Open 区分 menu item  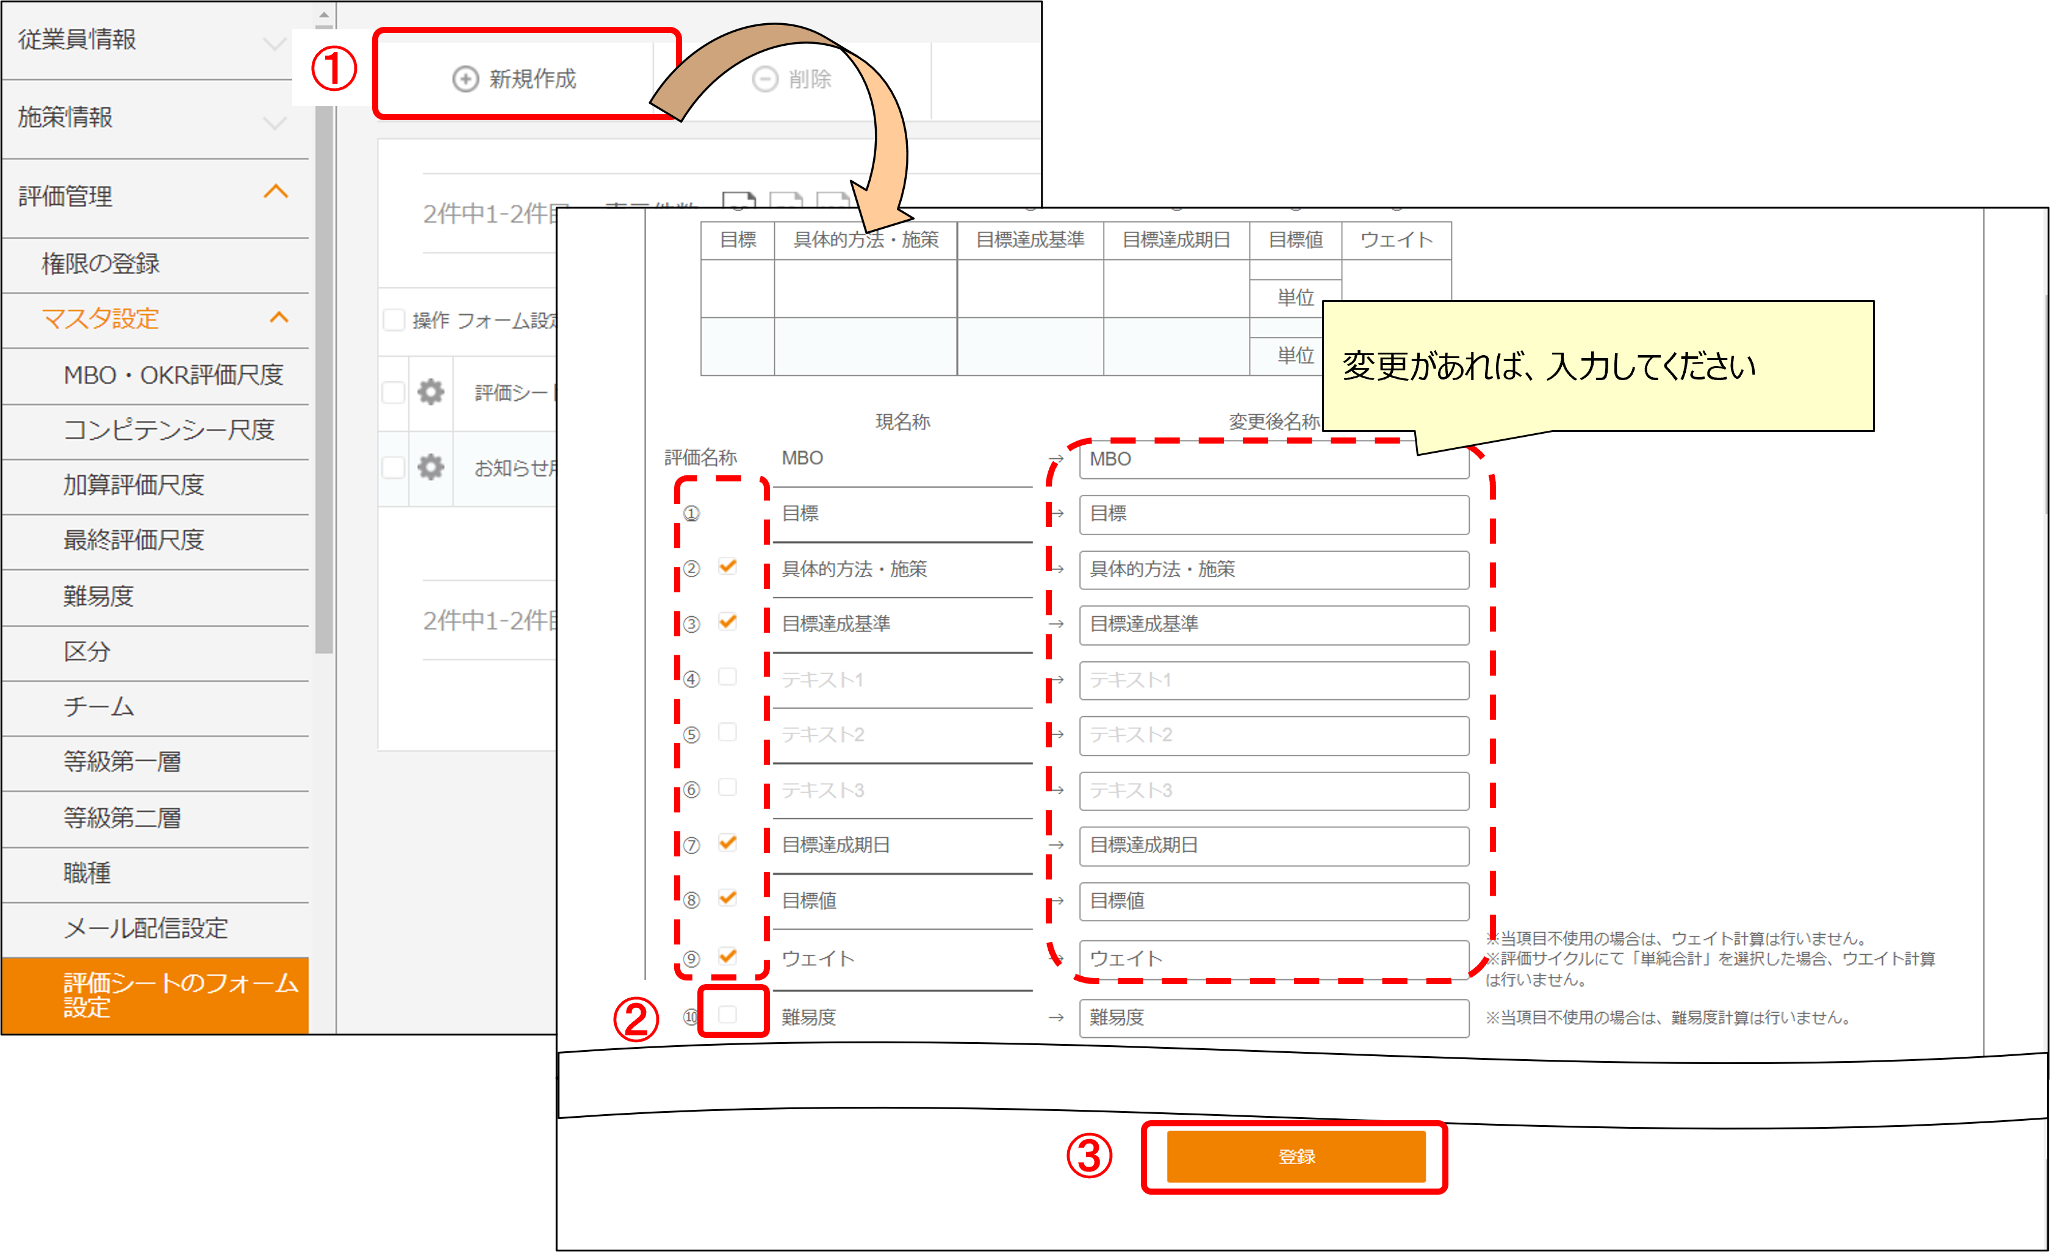pyautogui.click(x=155, y=652)
